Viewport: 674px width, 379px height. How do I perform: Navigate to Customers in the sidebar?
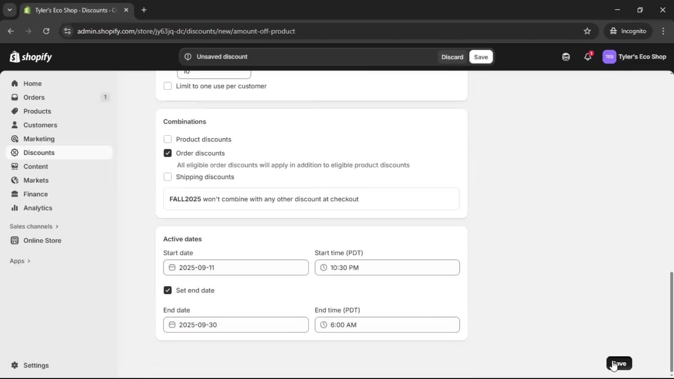point(40,125)
